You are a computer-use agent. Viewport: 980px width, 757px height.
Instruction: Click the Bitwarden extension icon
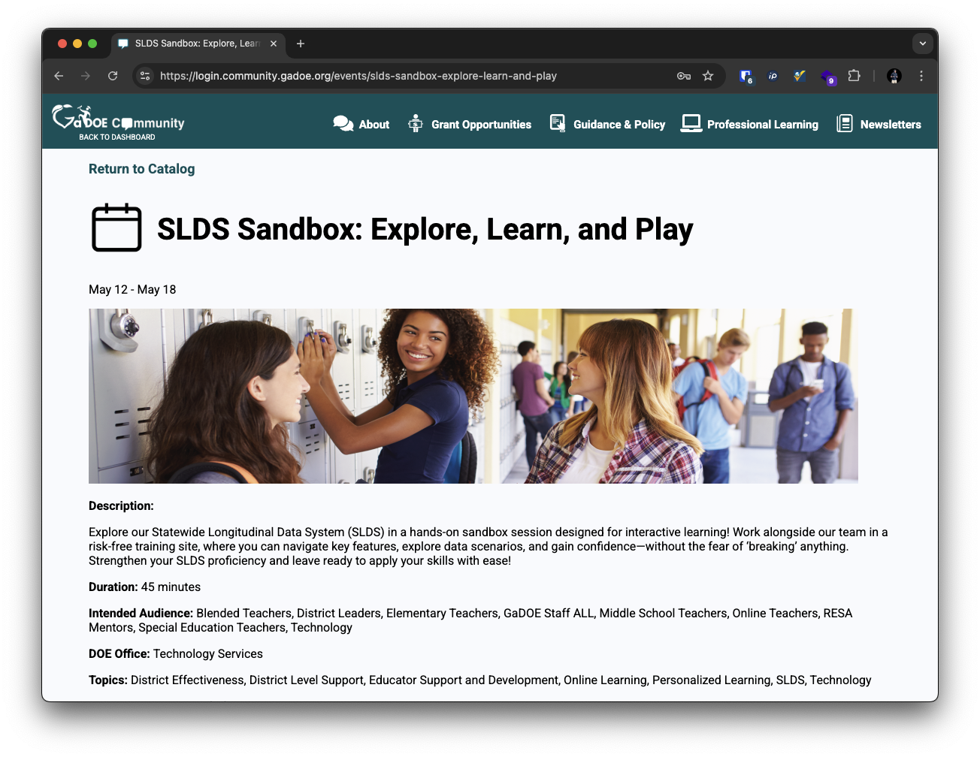coord(746,76)
